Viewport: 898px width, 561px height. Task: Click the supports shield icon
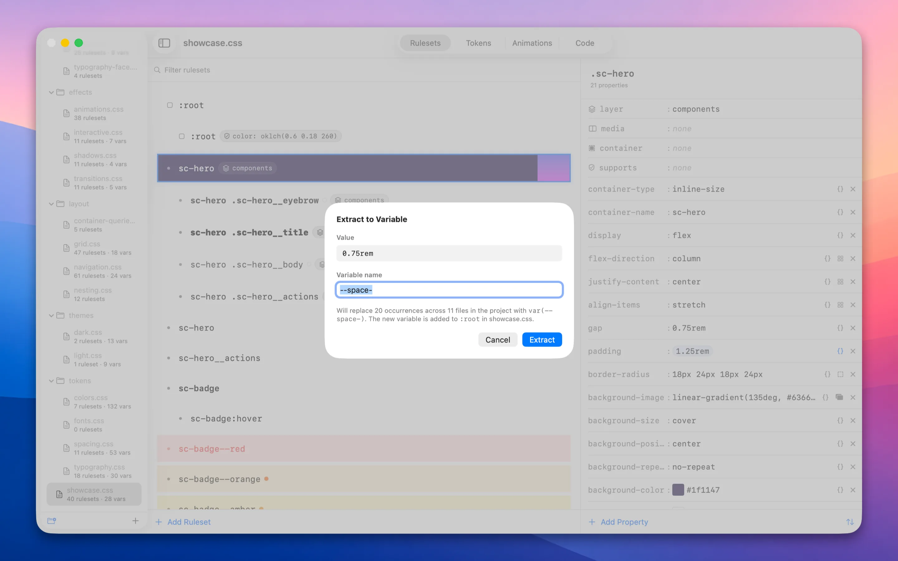pos(591,168)
